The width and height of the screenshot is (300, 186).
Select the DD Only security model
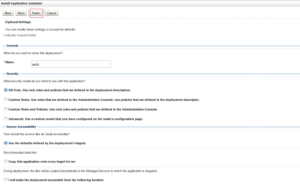6,90
